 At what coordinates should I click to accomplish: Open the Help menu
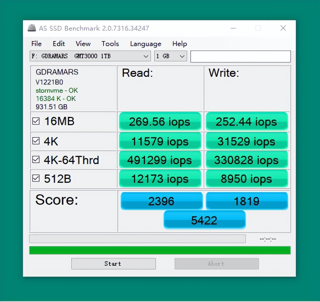(179, 44)
